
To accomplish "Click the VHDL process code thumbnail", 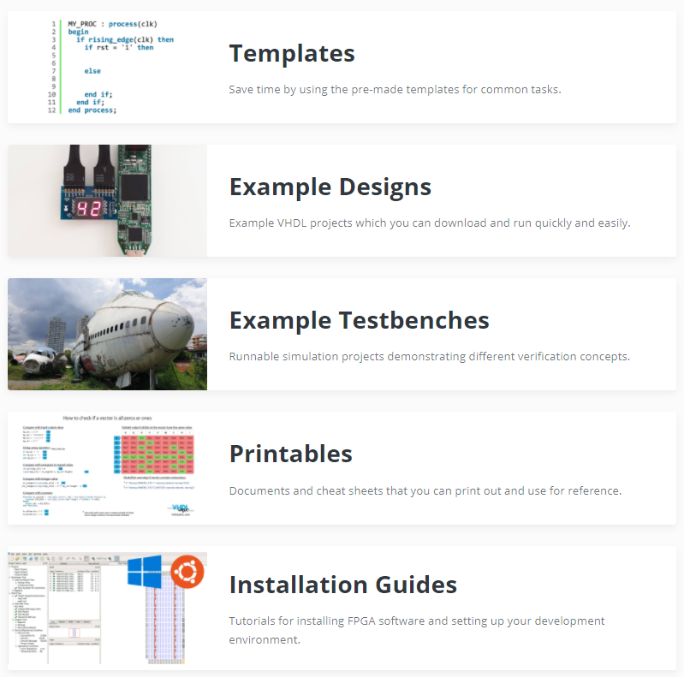I will click(107, 67).
